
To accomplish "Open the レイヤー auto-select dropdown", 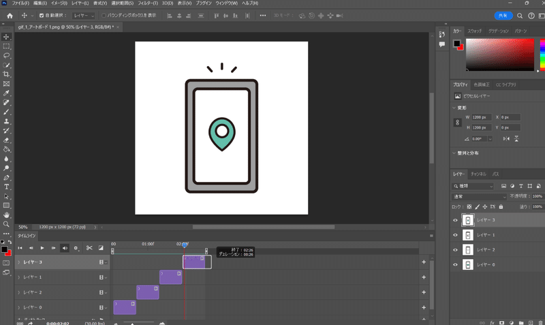I will (83, 16).
